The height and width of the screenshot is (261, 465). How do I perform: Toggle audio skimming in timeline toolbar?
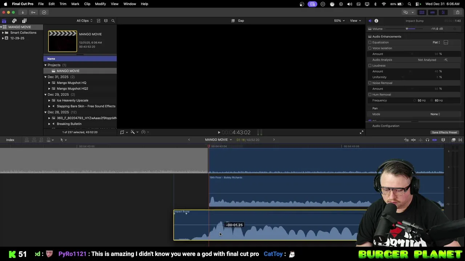coord(420,140)
